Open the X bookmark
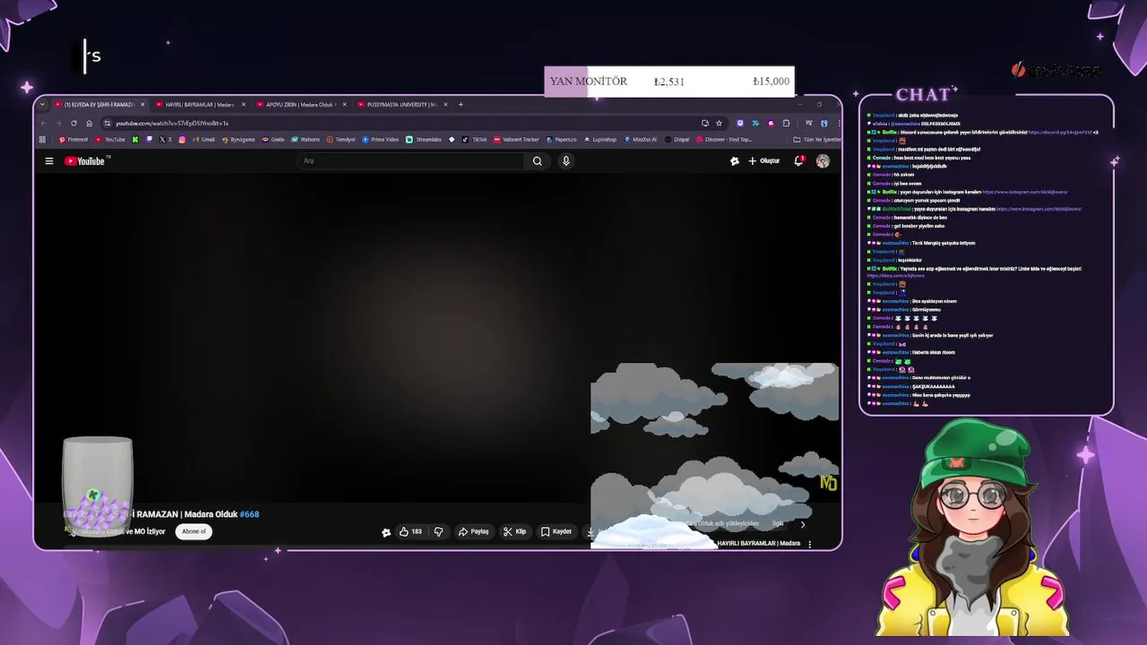 click(x=166, y=139)
